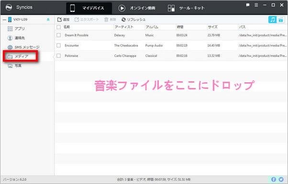The width and height of the screenshot is (288, 184).
Task: Click the 削除 delete button
Action: tap(110, 20)
